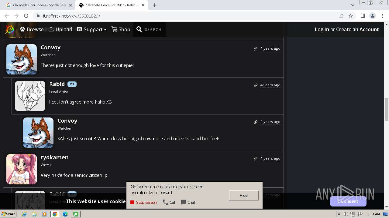Image resolution: width=389 pixels, height=218 pixels.
Task: Click the site SEARCH field
Action: click(153, 29)
